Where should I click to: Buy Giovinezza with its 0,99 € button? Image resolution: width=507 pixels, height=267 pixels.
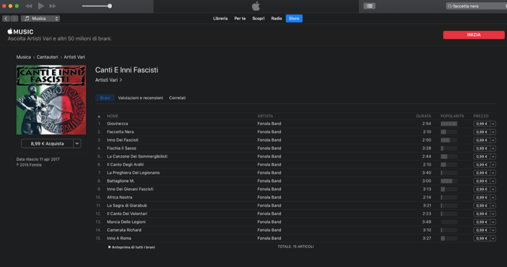(x=482, y=124)
